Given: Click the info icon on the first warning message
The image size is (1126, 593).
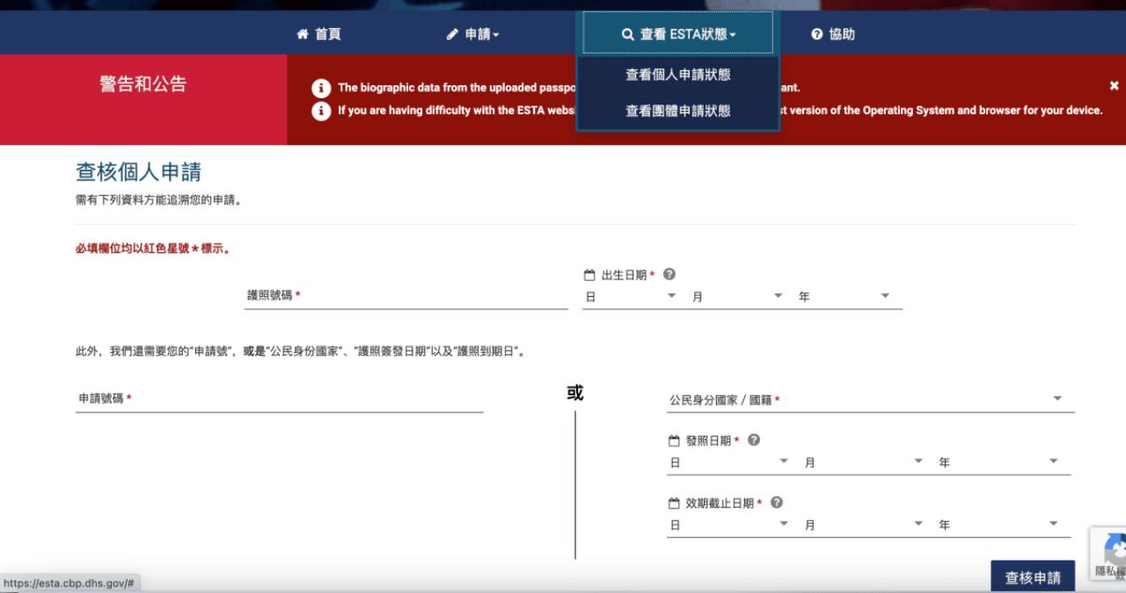Looking at the screenshot, I should 321,88.
